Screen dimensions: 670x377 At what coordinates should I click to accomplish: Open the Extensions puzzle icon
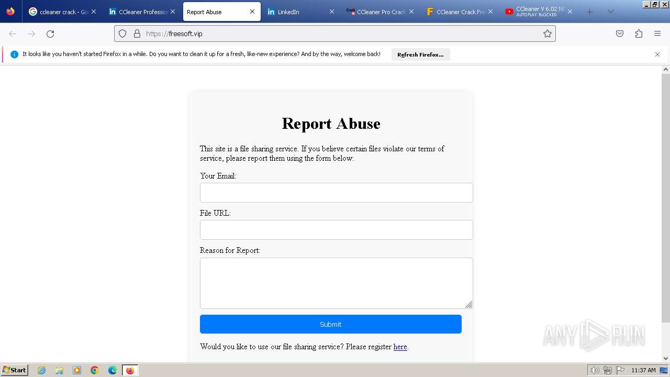639,34
